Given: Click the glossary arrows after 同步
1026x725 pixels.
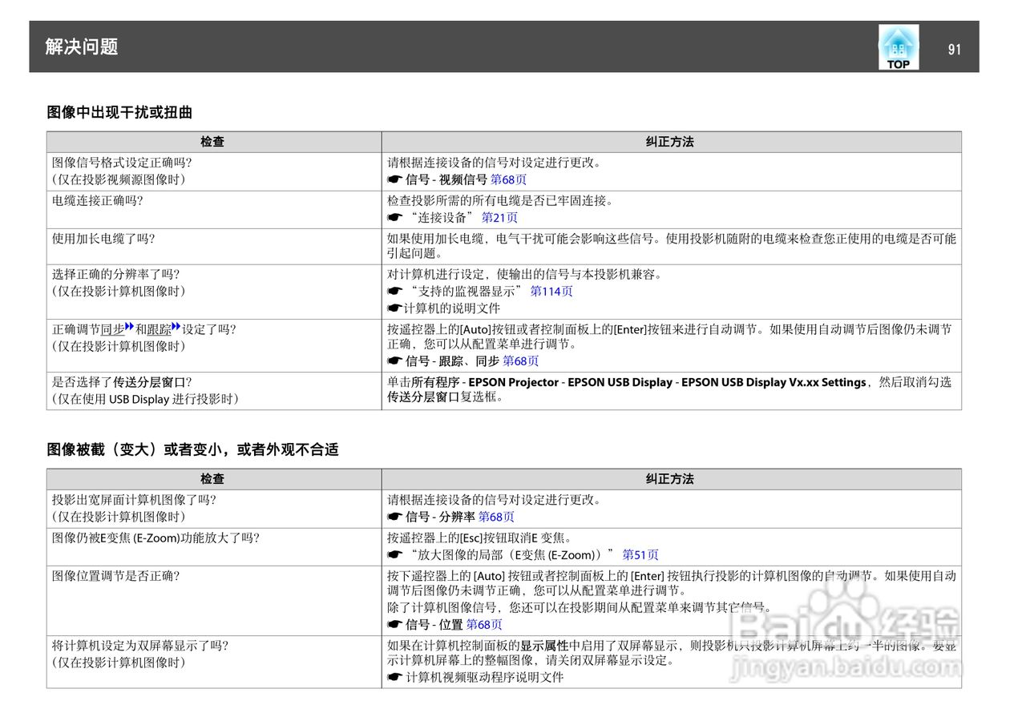Looking at the screenshot, I should click(x=129, y=327).
